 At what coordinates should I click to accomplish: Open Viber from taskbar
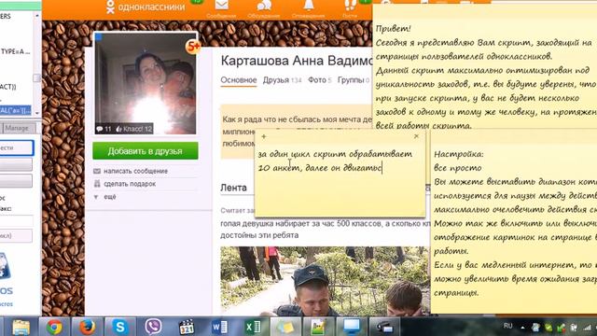tap(153, 327)
